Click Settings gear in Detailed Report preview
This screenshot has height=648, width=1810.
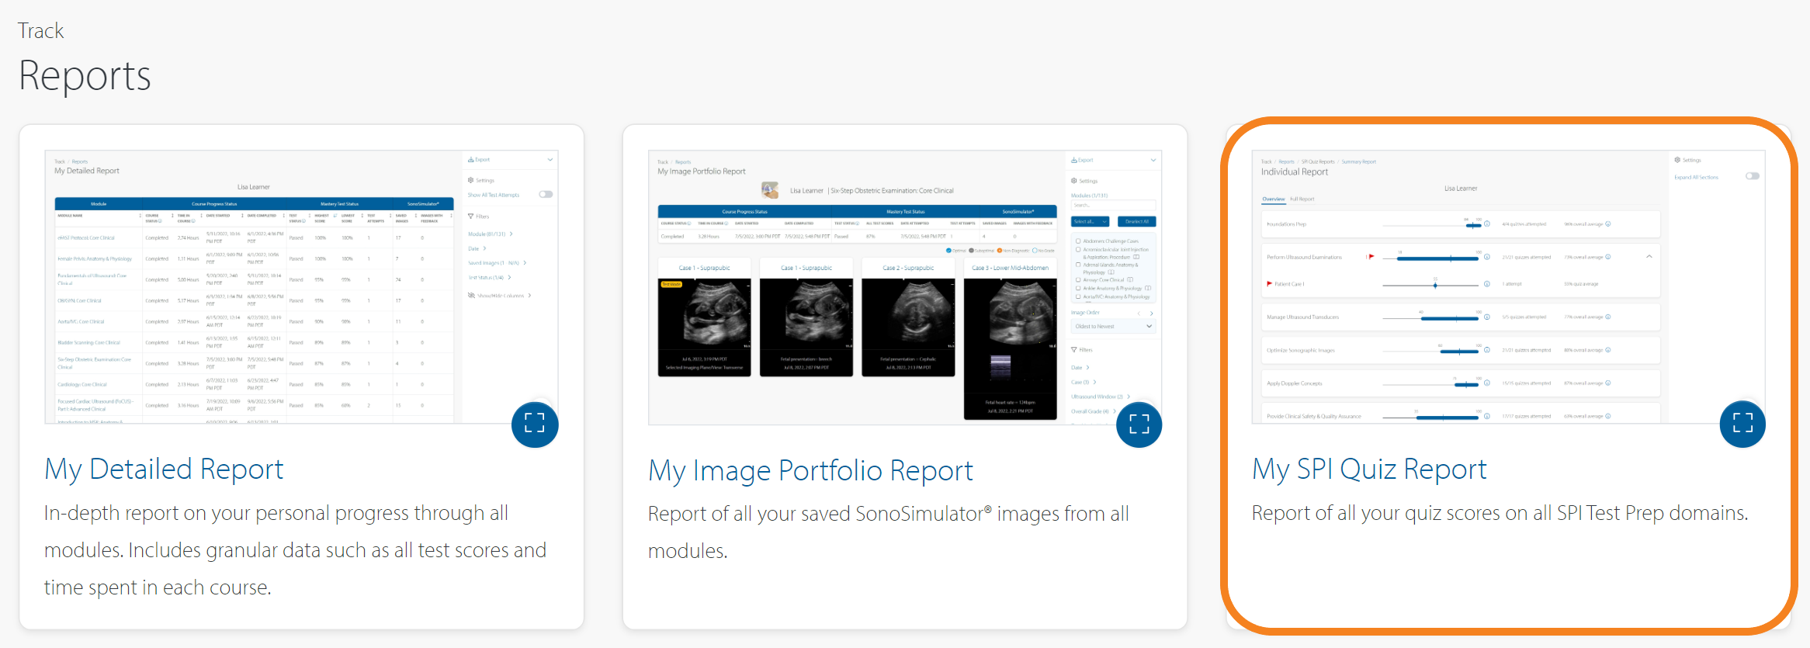(x=471, y=180)
